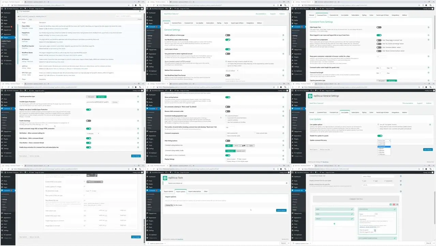This screenshot has height=246, width=436.
Task: Select Turn off Live Update function radio
Action: (x=378, y=125)
